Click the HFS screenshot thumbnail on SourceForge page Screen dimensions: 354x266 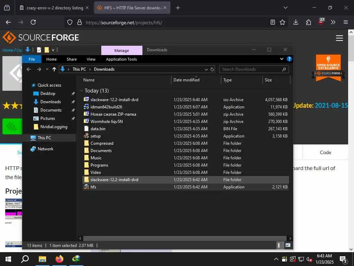click(x=13, y=209)
